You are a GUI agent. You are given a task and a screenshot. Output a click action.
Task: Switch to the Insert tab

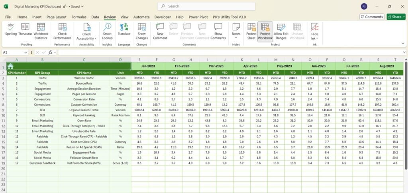tap(37, 17)
